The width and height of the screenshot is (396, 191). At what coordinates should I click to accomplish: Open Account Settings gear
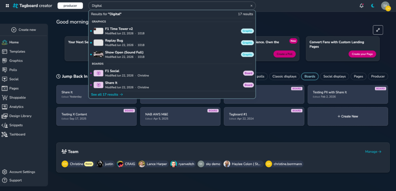coord(5,172)
